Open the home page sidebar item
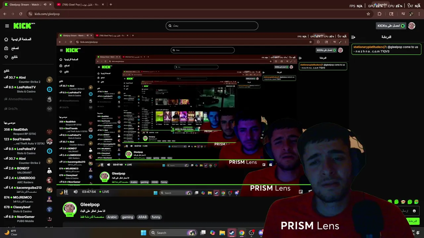 [18, 39]
